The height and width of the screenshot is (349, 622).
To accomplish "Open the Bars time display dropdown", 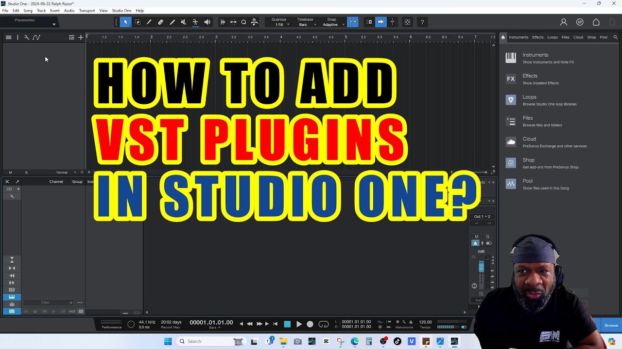I will coord(214,328).
